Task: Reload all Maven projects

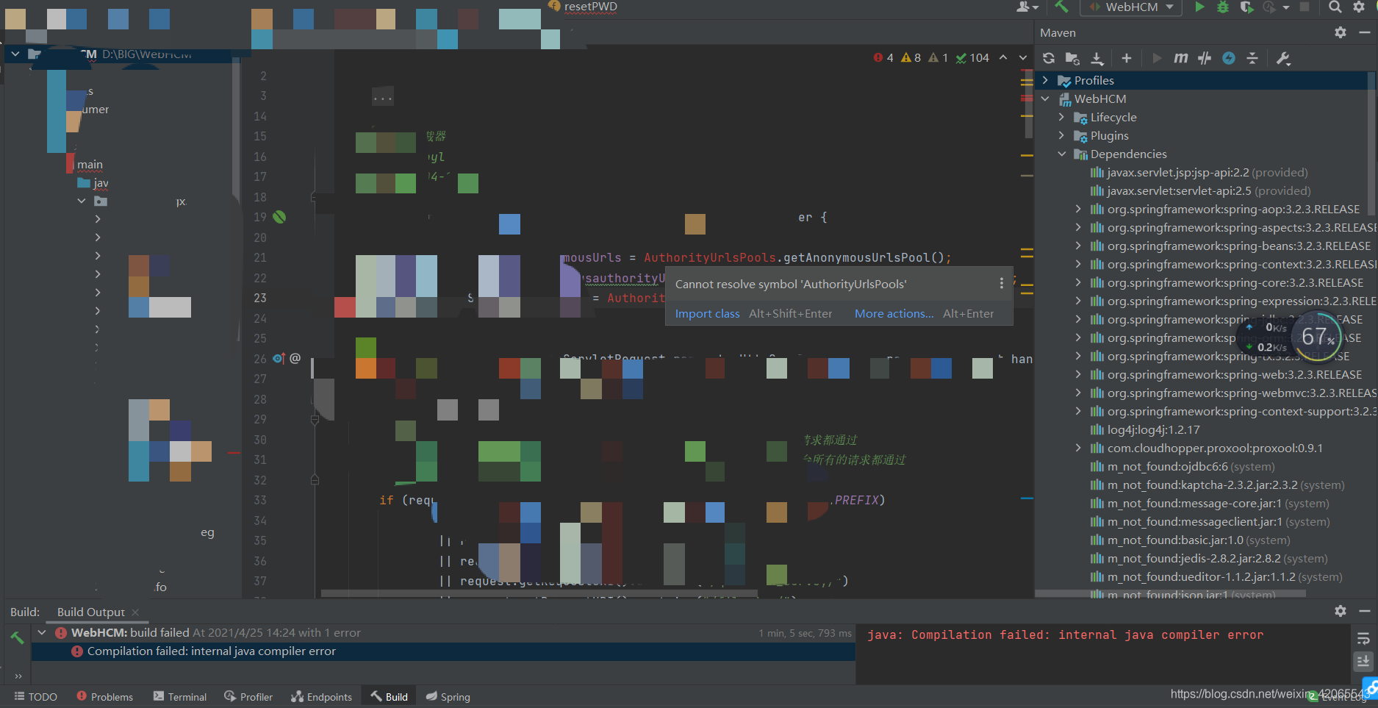Action: pyautogui.click(x=1048, y=58)
